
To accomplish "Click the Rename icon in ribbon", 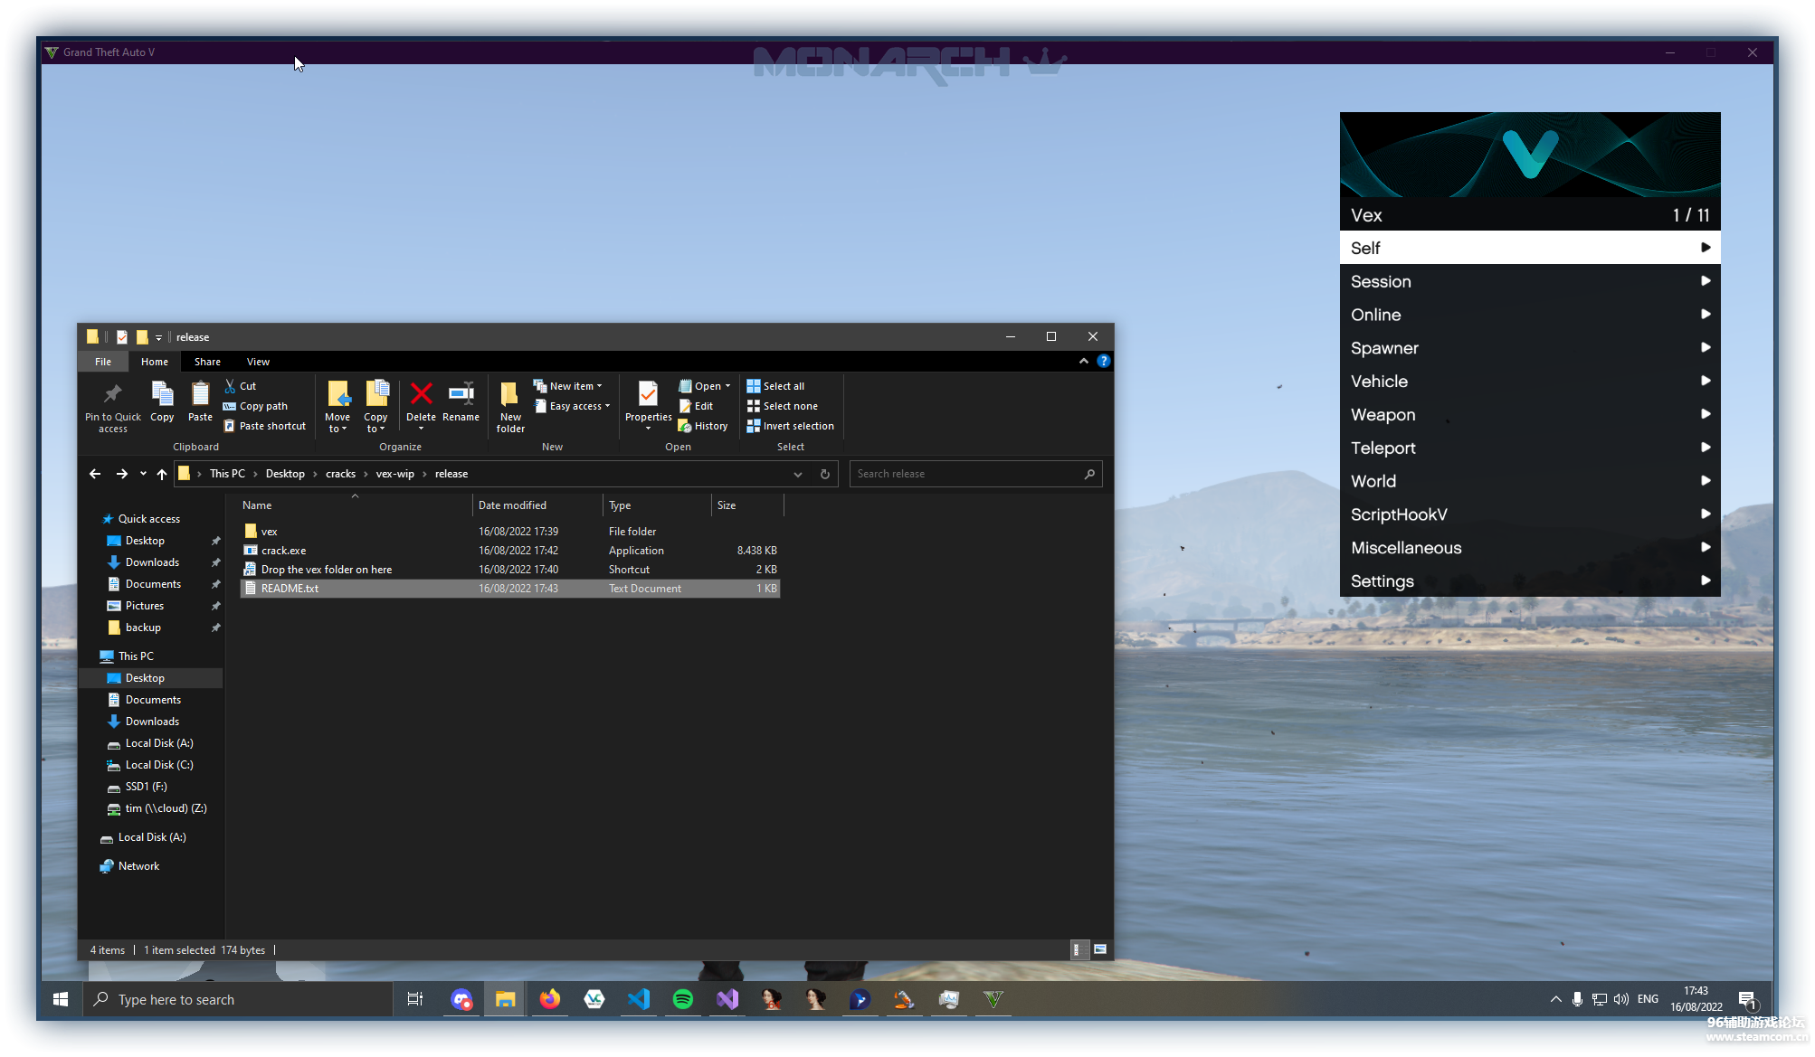I will point(461,394).
